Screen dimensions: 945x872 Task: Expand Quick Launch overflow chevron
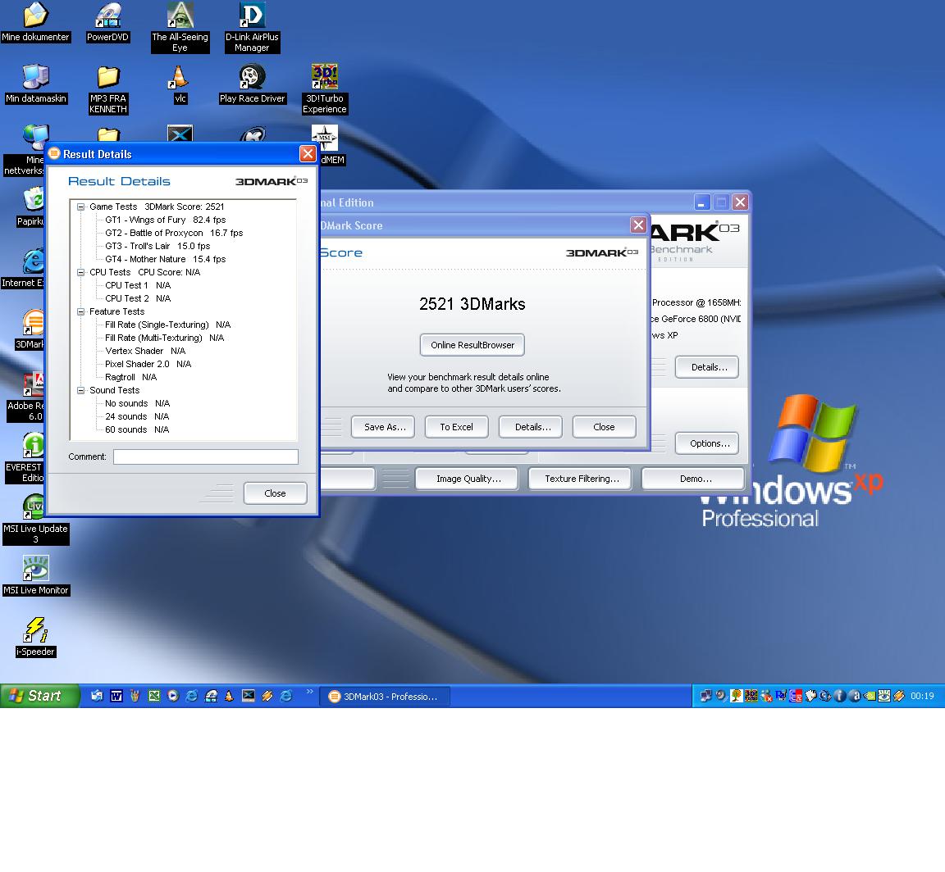click(310, 691)
